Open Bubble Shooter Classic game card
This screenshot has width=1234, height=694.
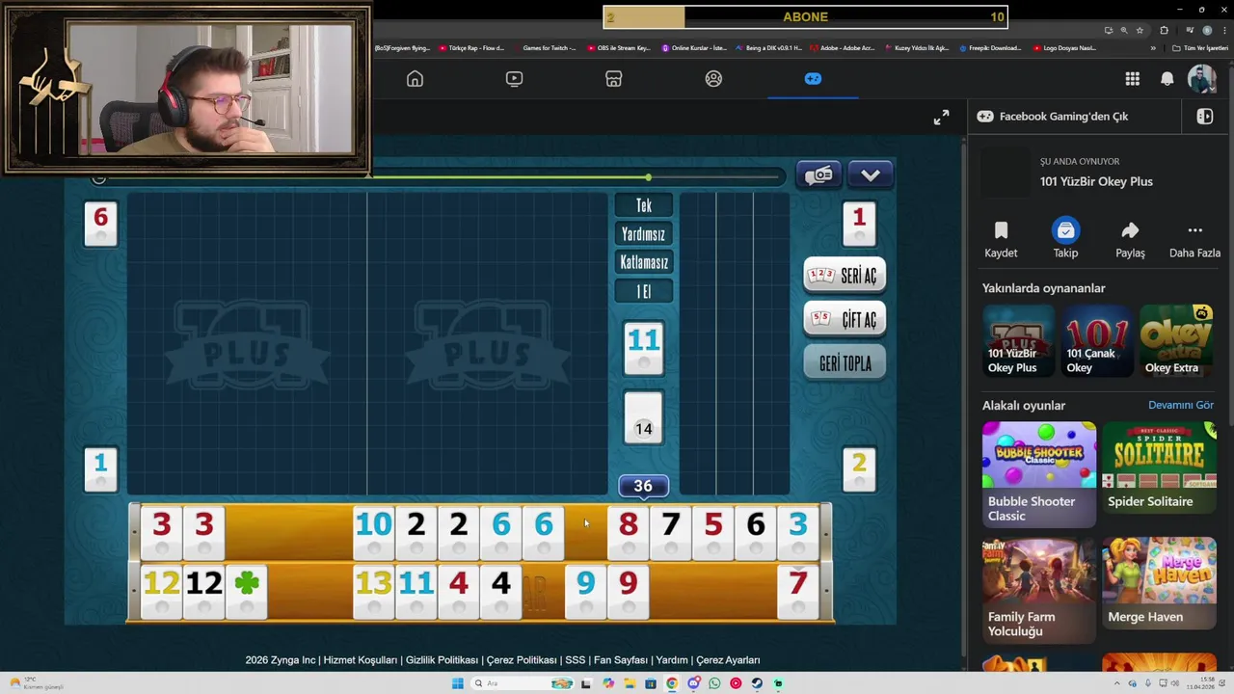tap(1039, 473)
